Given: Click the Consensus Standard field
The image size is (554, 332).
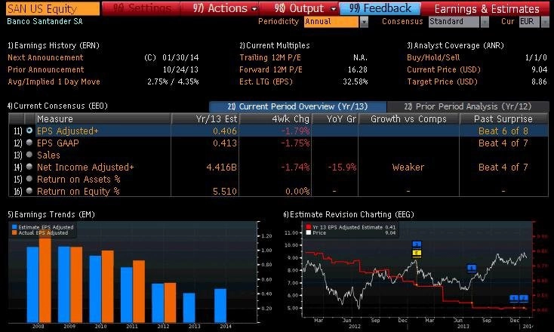Looking at the screenshot, I should point(454,22).
